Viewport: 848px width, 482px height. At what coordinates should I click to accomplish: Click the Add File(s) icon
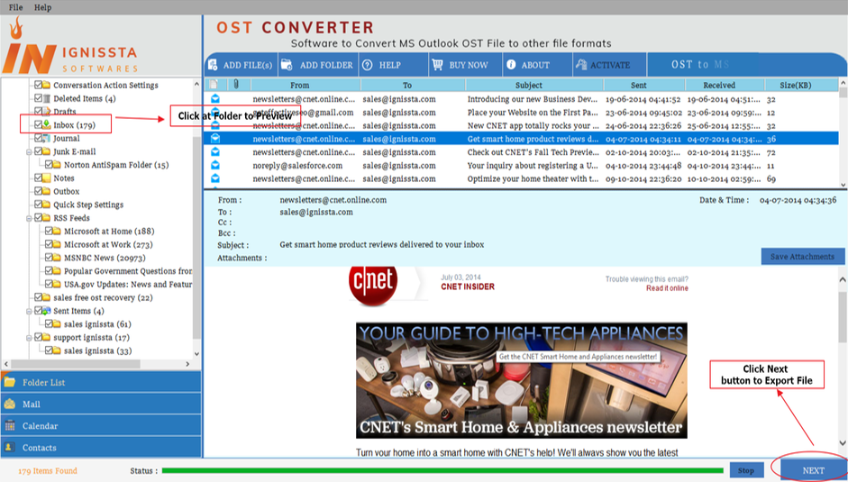[213, 65]
